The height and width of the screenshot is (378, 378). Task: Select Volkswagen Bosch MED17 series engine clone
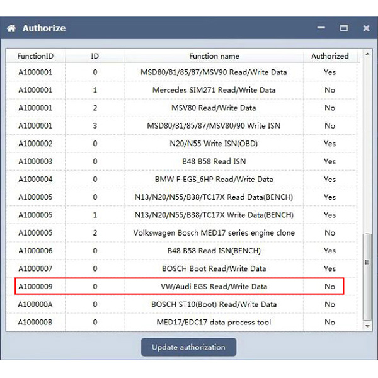(x=181, y=232)
